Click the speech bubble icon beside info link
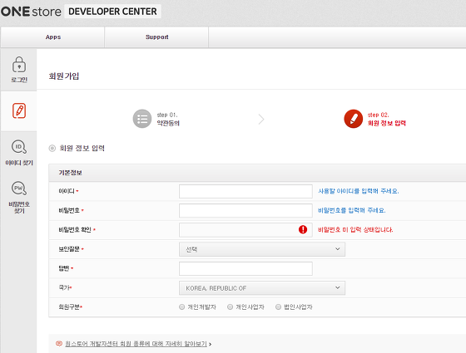This screenshot has width=466, height=353. pos(59,344)
